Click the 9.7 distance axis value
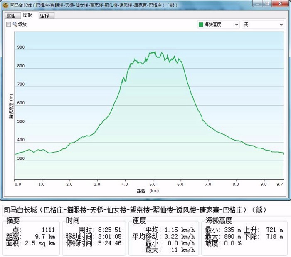The height and width of the screenshot is (257, 291). (x=280, y=184)
